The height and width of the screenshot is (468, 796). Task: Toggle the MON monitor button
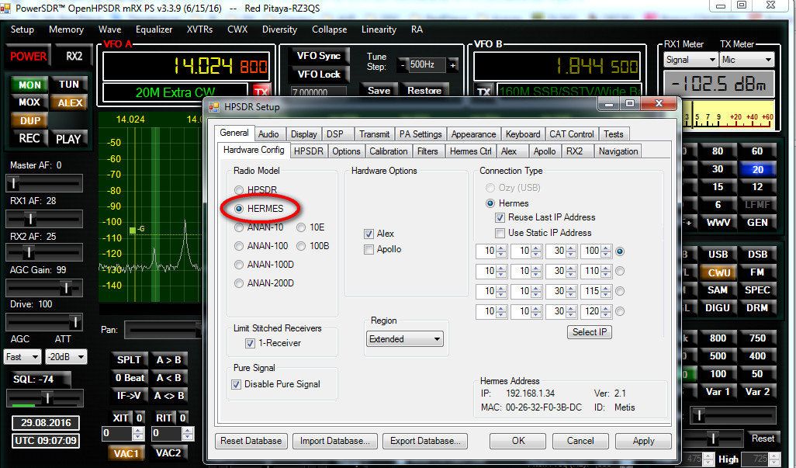click(29, 85)
